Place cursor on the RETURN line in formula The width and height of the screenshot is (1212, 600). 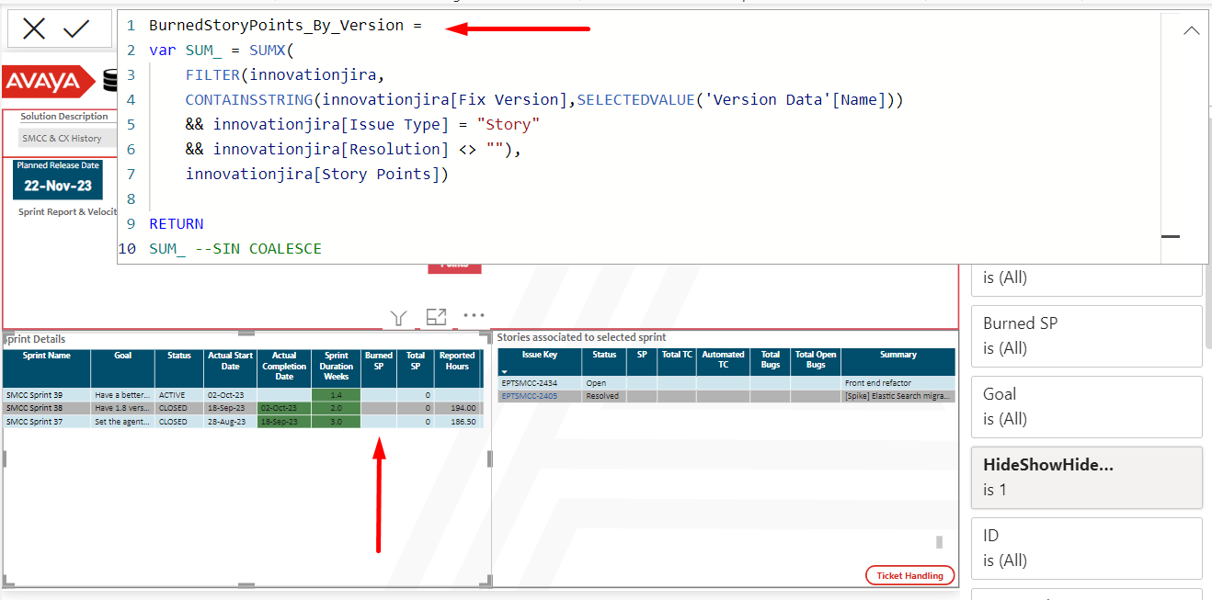click(x=177, y=223)
